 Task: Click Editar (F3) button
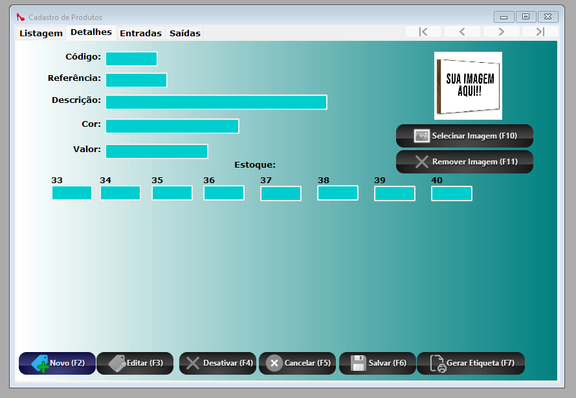click(x=135, y=363)
